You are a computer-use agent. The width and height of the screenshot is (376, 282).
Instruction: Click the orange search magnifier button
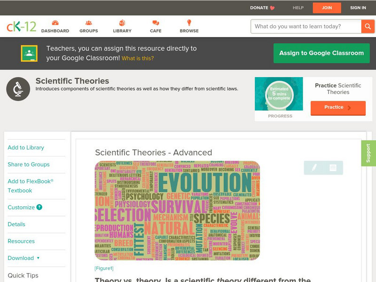point(368,26)
